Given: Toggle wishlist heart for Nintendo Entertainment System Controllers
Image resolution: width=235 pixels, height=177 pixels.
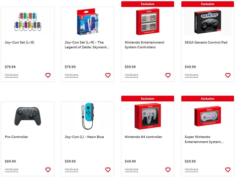Looking at the screenshot, I should [x=168, y=75].
